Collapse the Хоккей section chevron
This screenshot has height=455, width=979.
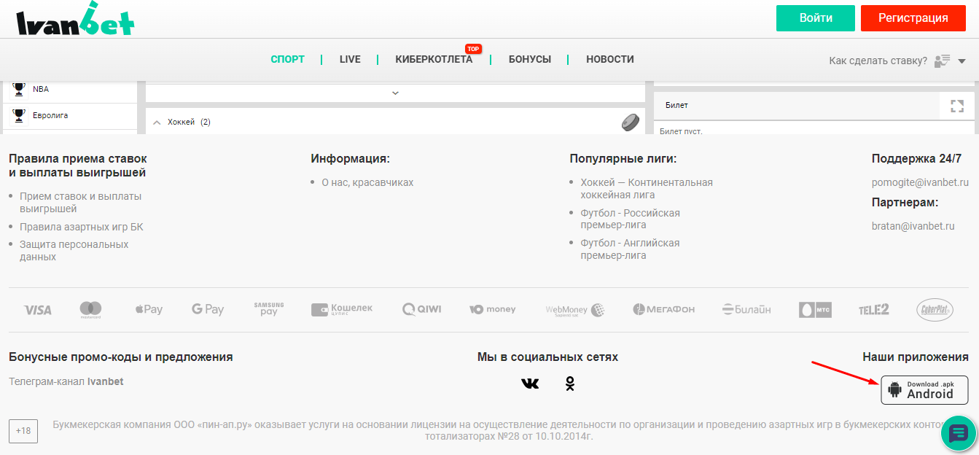[x=157, y=122]
